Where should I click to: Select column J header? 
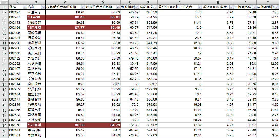tap(268, 2)
